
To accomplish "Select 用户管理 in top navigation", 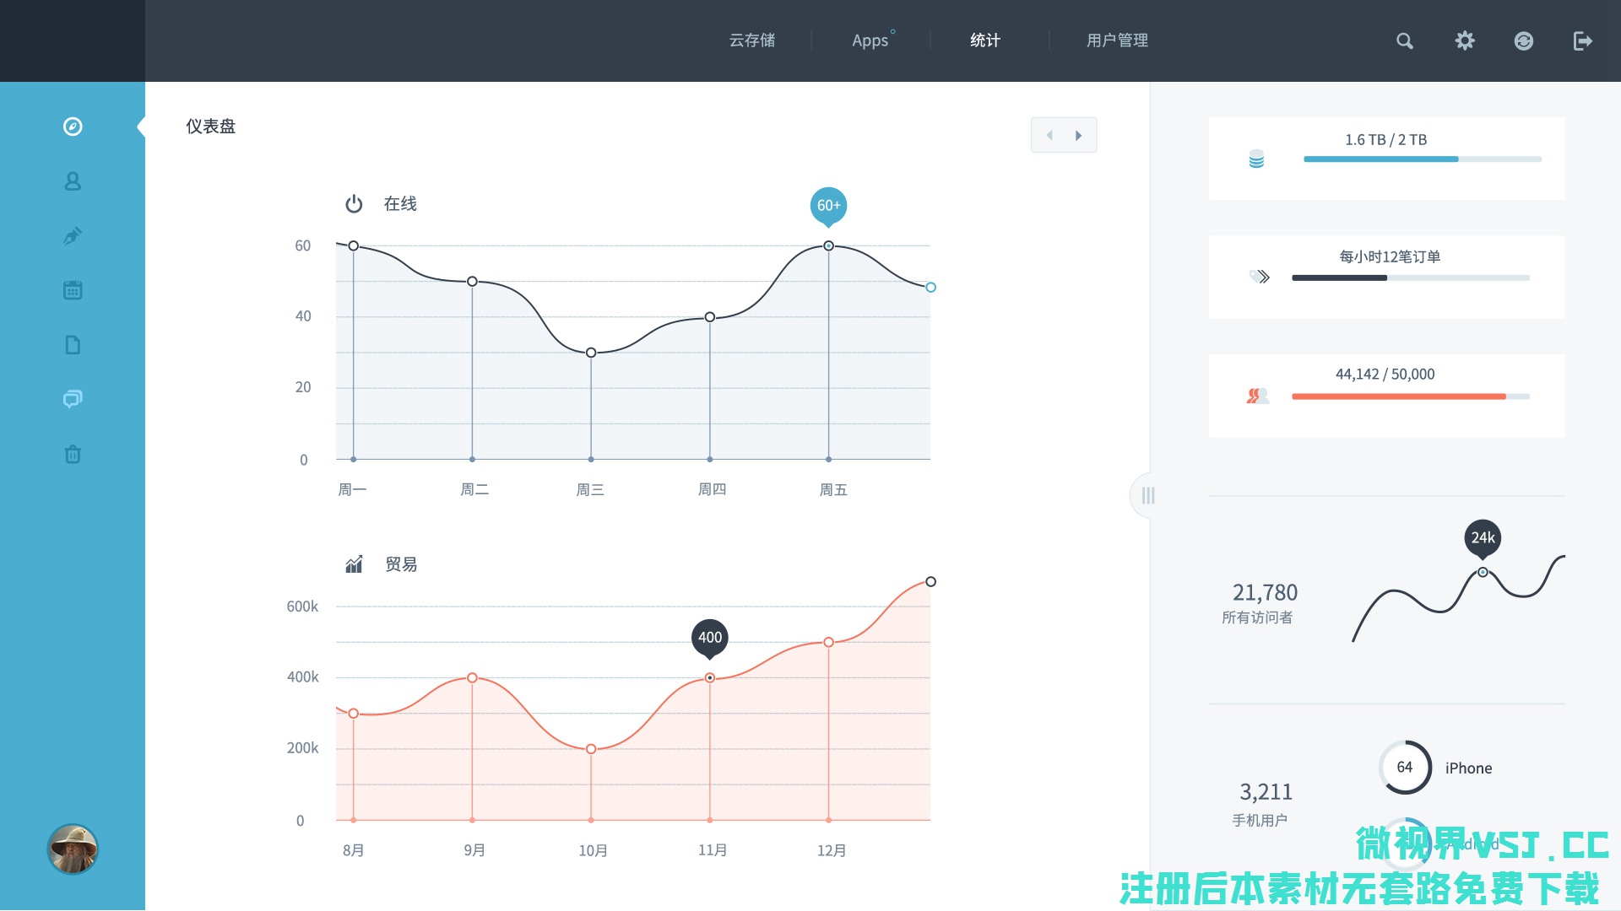I will [x=1117, y=40].
